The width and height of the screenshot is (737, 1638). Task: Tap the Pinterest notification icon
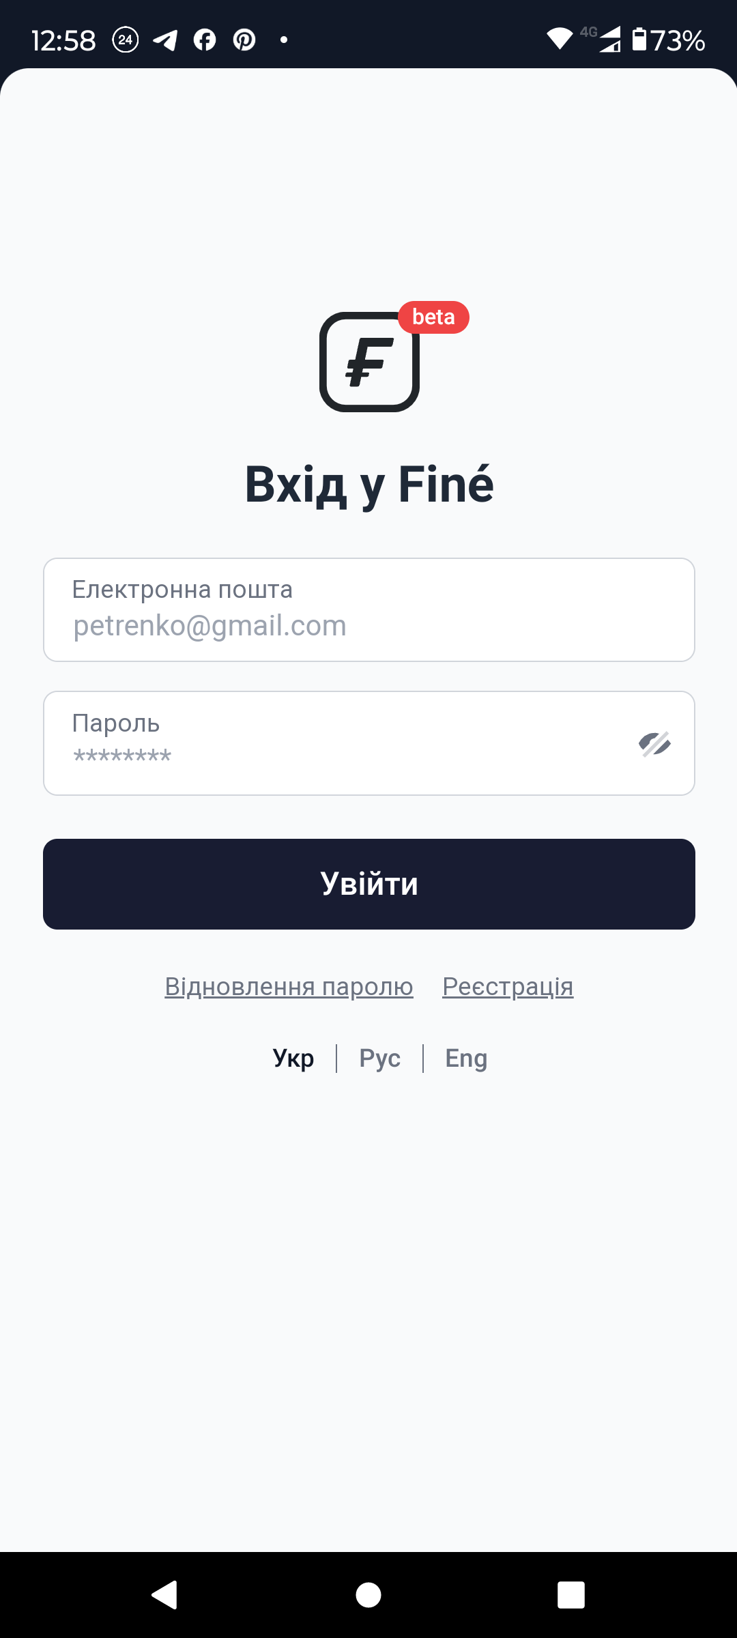pos(244,40)
